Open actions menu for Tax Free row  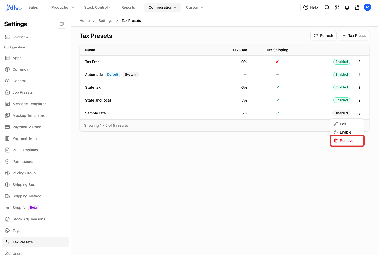pyautogui.click(x=360, y=62)
